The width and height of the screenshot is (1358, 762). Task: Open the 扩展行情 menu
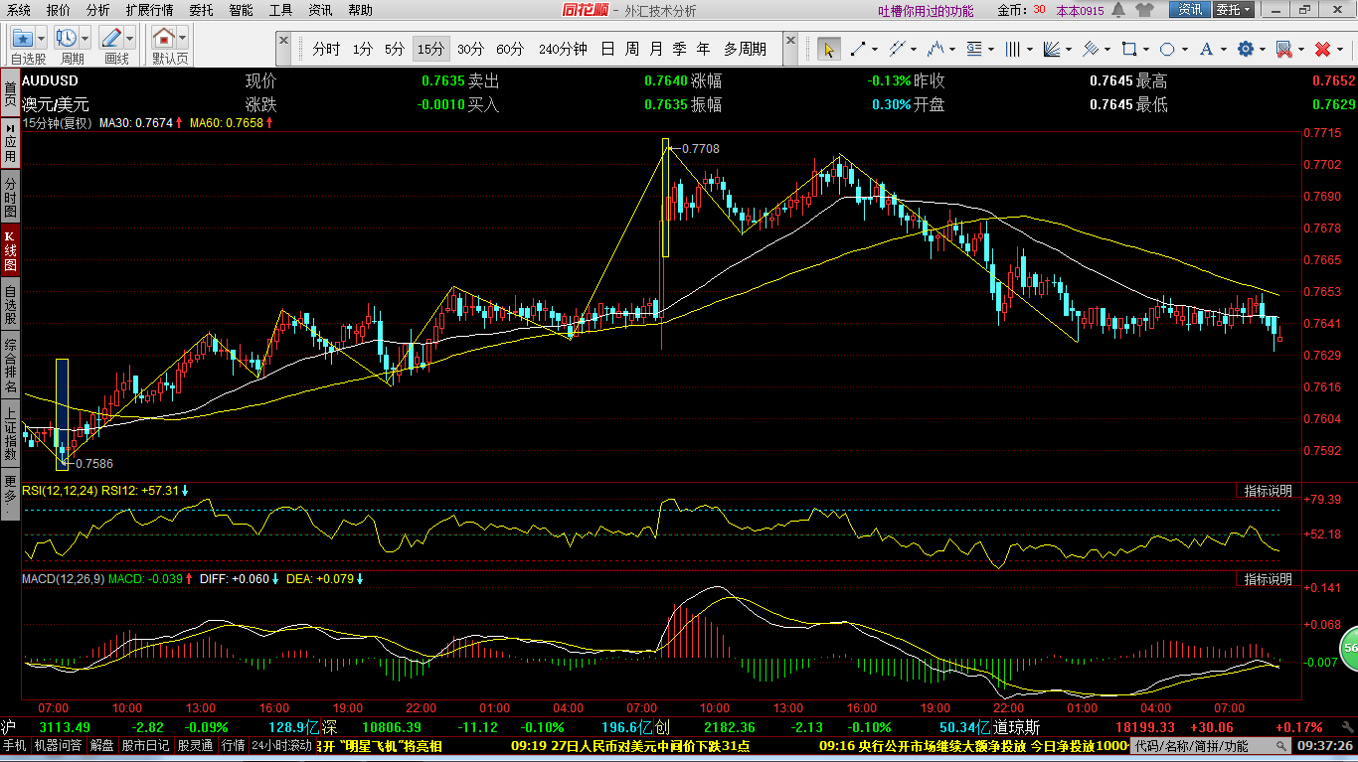(x=149, y=10)
